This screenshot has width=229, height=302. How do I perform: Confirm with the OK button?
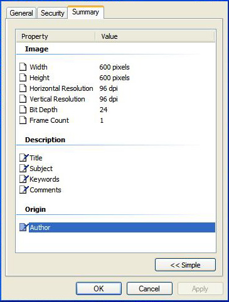tap(99, 289)
